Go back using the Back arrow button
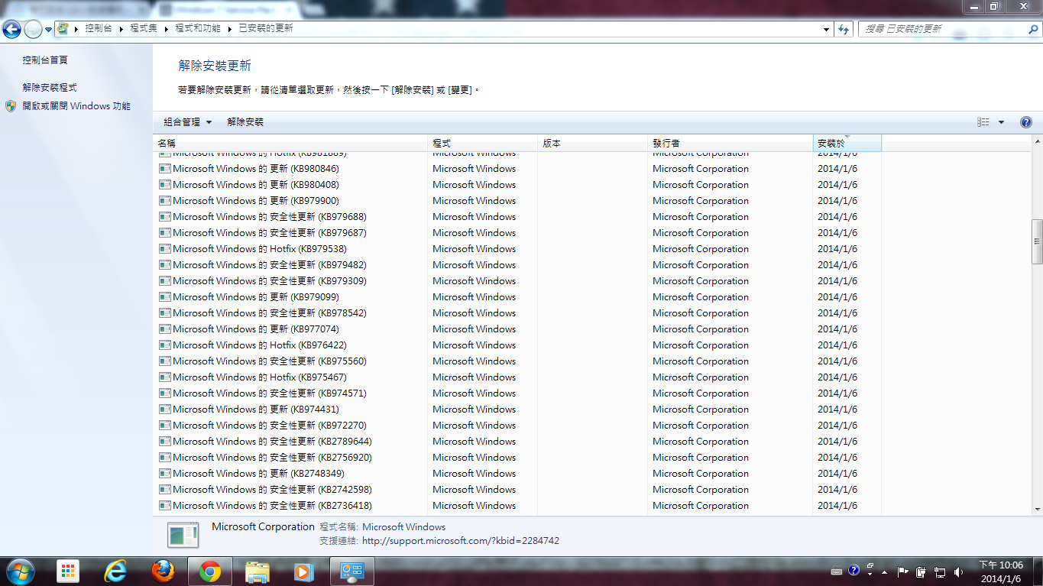The width and height of the screenshot is (1043, 586). 11,29
